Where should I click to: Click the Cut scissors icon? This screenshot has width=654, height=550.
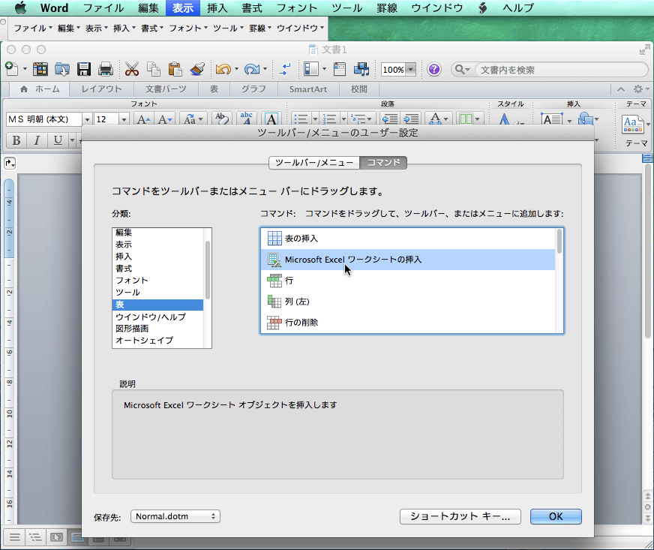click(132, 69)
